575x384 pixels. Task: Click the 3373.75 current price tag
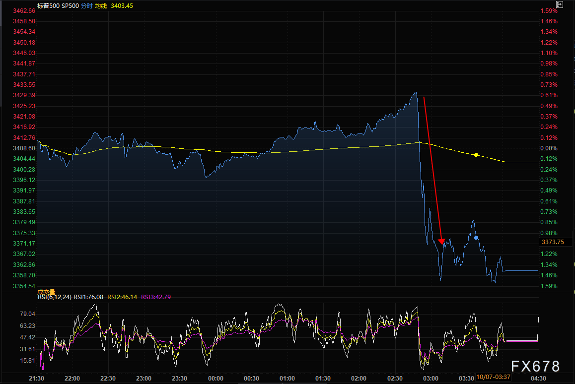(553, 242)
